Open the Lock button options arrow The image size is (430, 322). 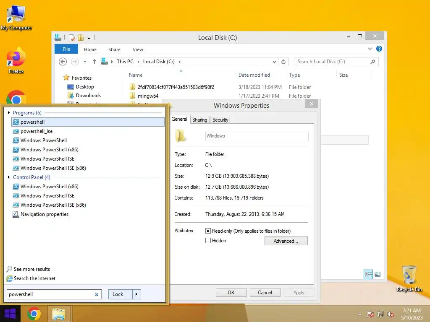click(136, 294)
